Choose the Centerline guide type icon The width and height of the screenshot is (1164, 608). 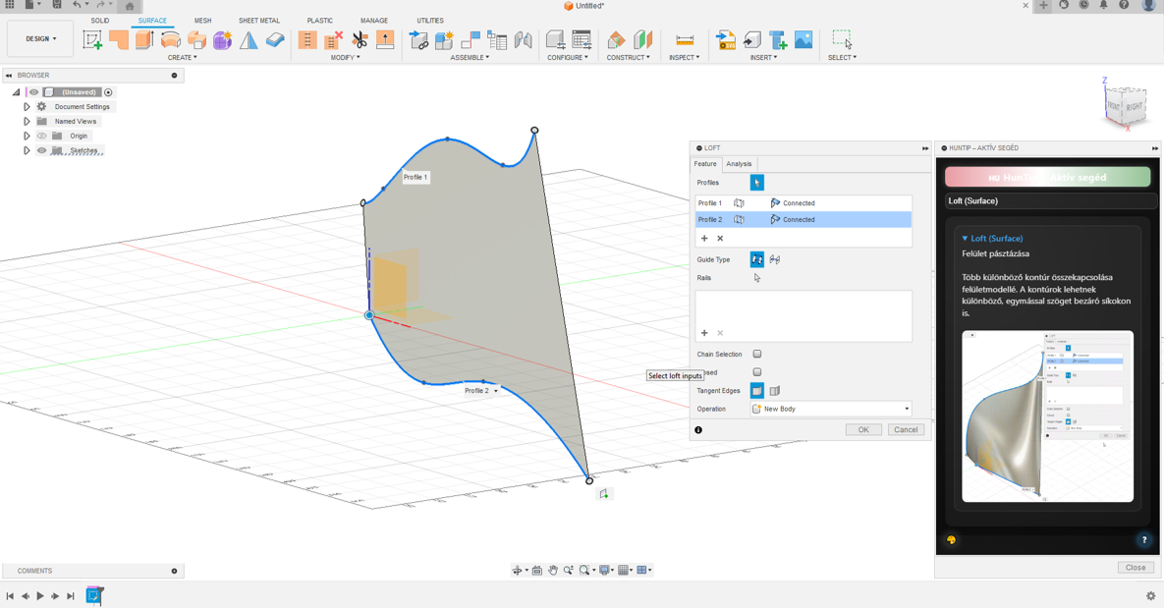click(774, 259)
